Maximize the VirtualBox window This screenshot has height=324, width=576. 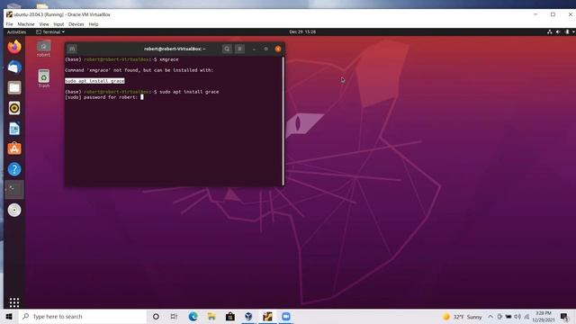tap(553, 14)
